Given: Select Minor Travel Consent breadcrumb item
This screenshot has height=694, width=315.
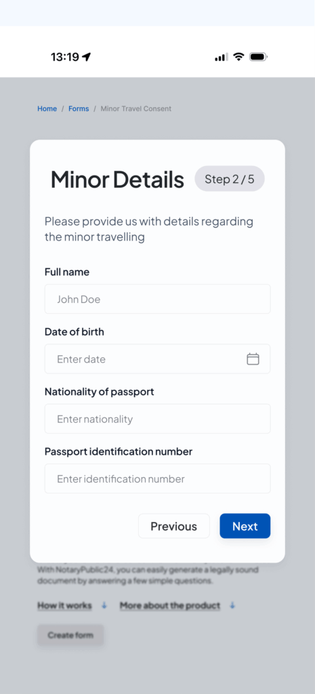Looking at the screenshot, I should click(135, 108).
